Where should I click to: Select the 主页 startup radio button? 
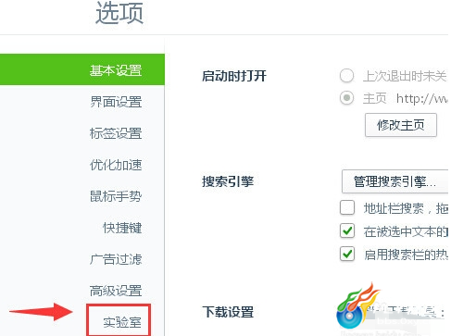[x=346, y=98]
